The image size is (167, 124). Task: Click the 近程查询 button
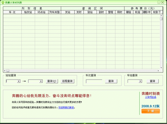[67, 81]
